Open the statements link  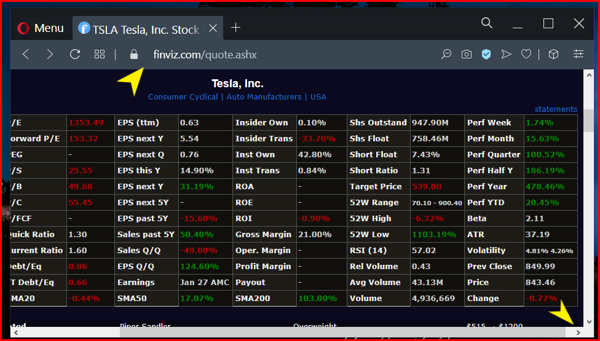point(556,109)
